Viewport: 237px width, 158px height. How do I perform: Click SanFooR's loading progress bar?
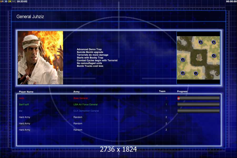(x=199, y=105)
